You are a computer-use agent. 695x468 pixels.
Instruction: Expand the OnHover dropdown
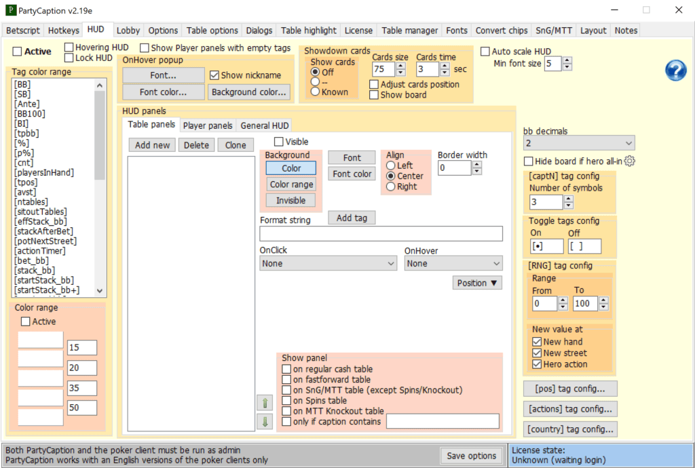tap(453, 263)
